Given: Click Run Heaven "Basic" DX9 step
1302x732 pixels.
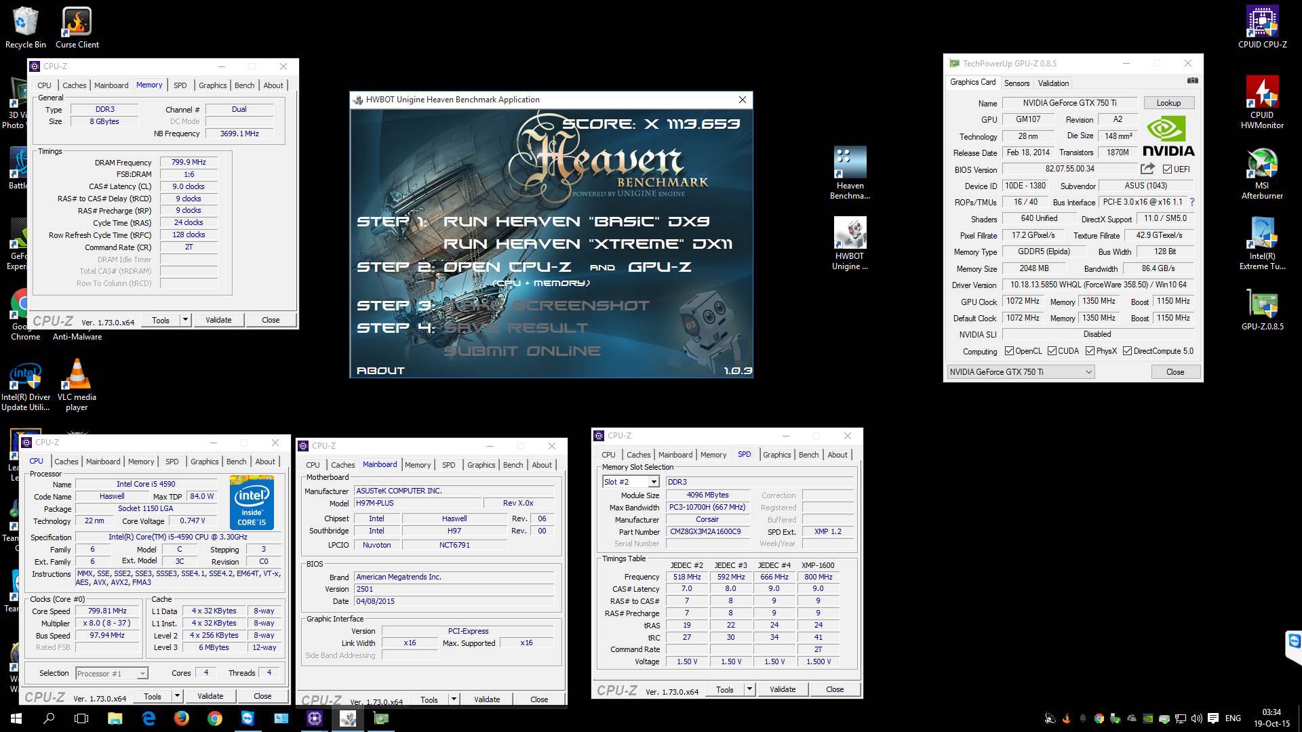Looking at the screenshot, I should coord(576,222).
